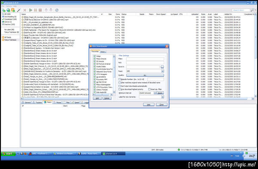The width and height of the screenshot is (258, 169).
Task: Open Preferences via the toolbar gear icon
Action: (x=57, y=10)
